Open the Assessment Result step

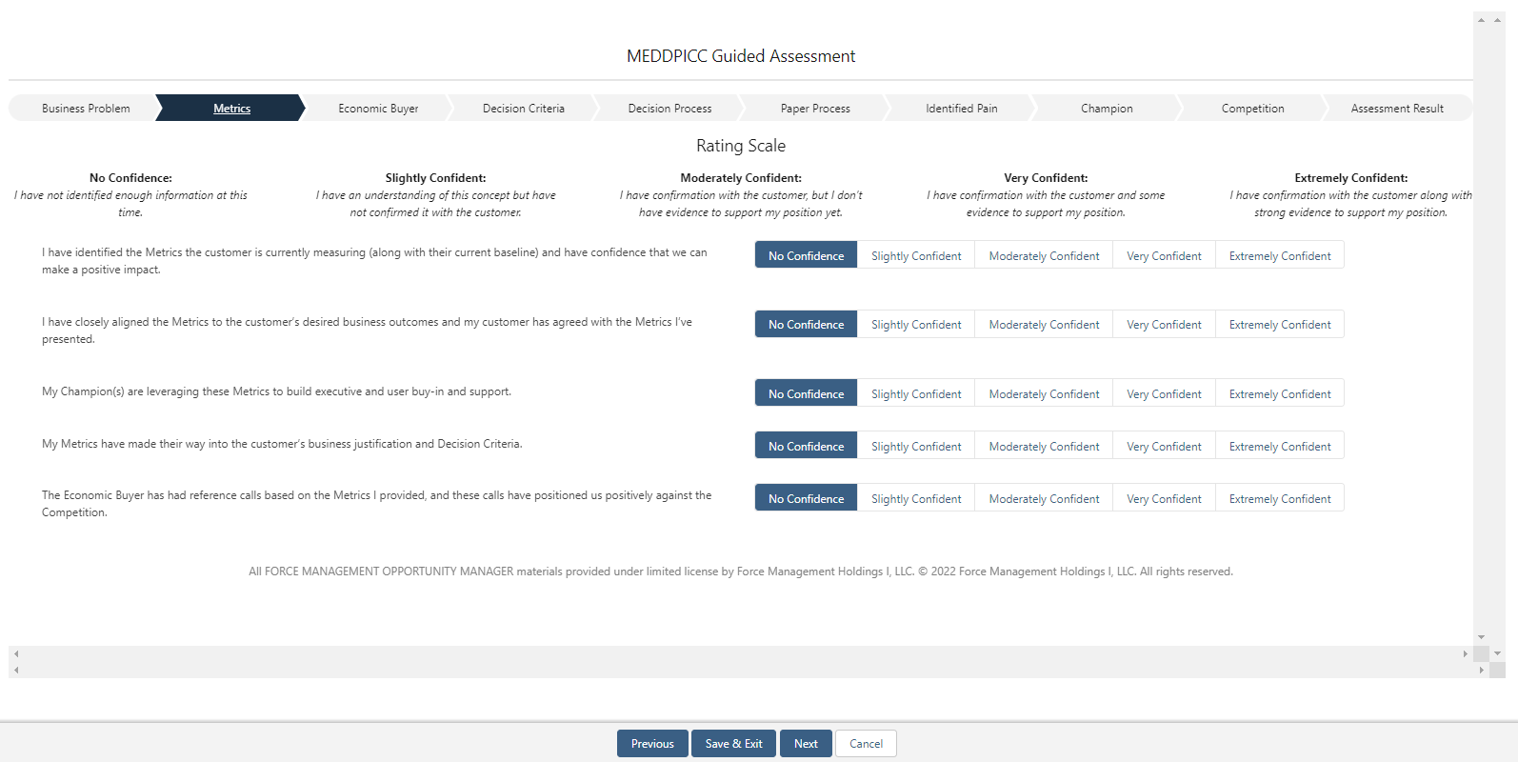(1396, 109)
